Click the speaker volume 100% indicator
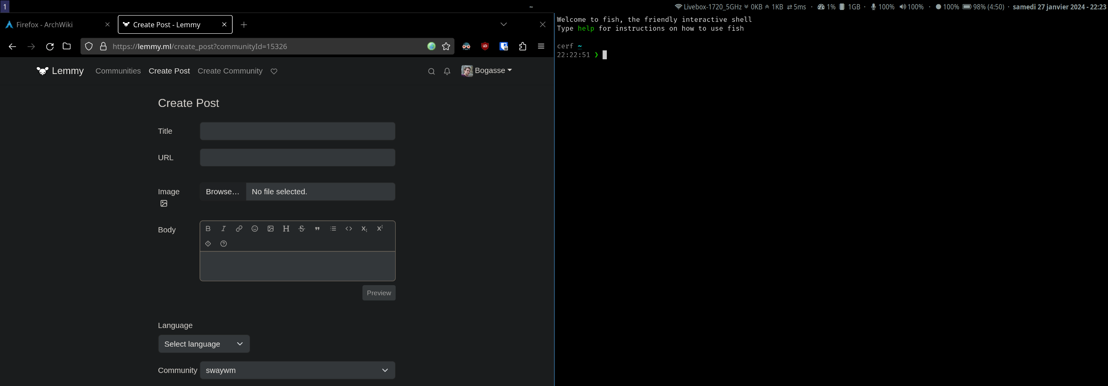 click(911, 7)
